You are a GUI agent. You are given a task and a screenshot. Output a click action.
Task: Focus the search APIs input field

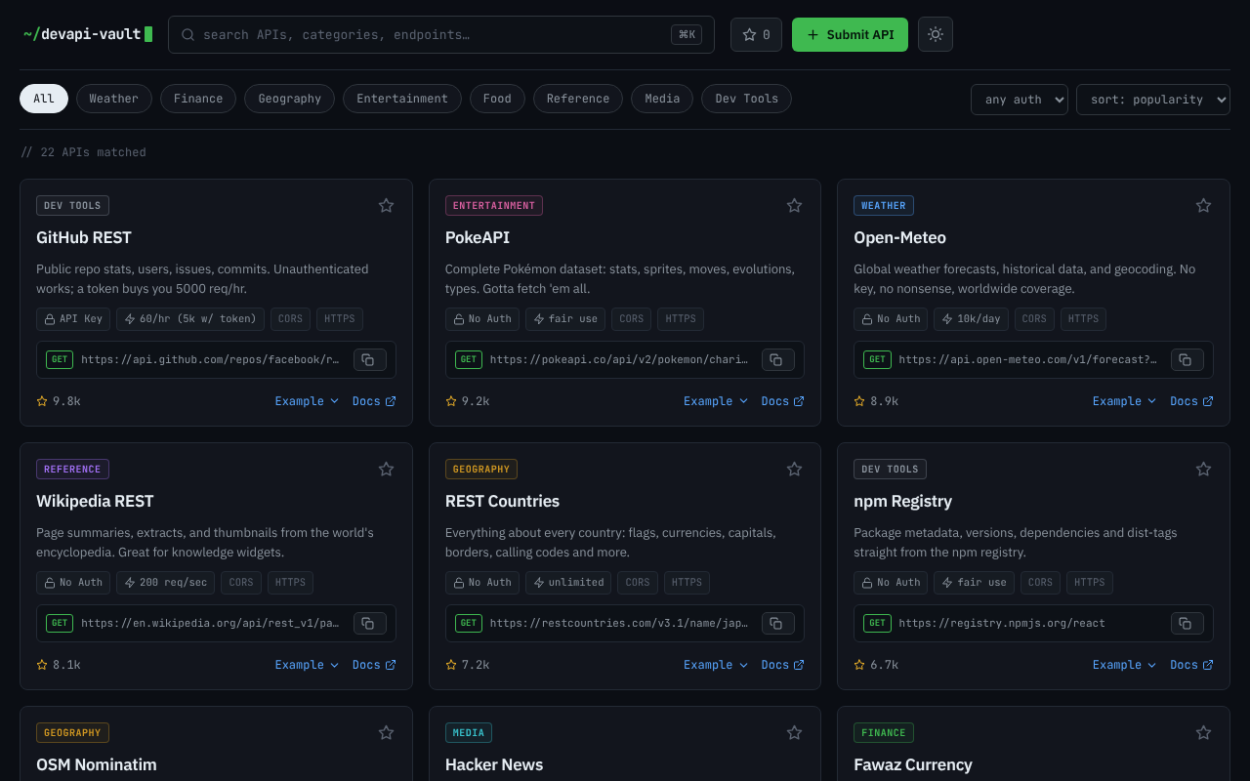(441, 34)
